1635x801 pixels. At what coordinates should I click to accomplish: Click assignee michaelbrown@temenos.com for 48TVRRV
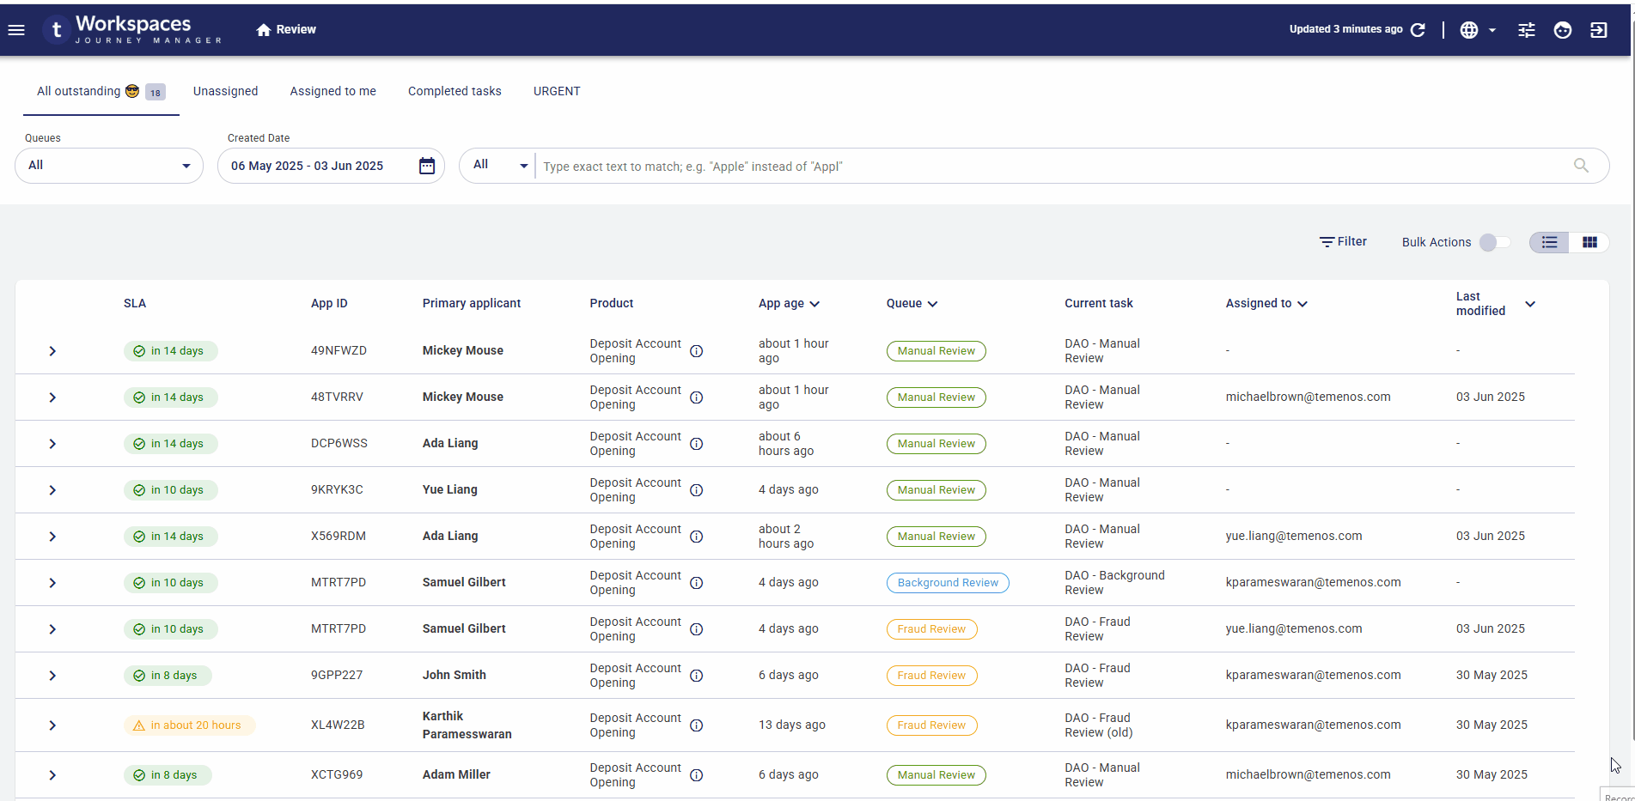[1308, 397]
